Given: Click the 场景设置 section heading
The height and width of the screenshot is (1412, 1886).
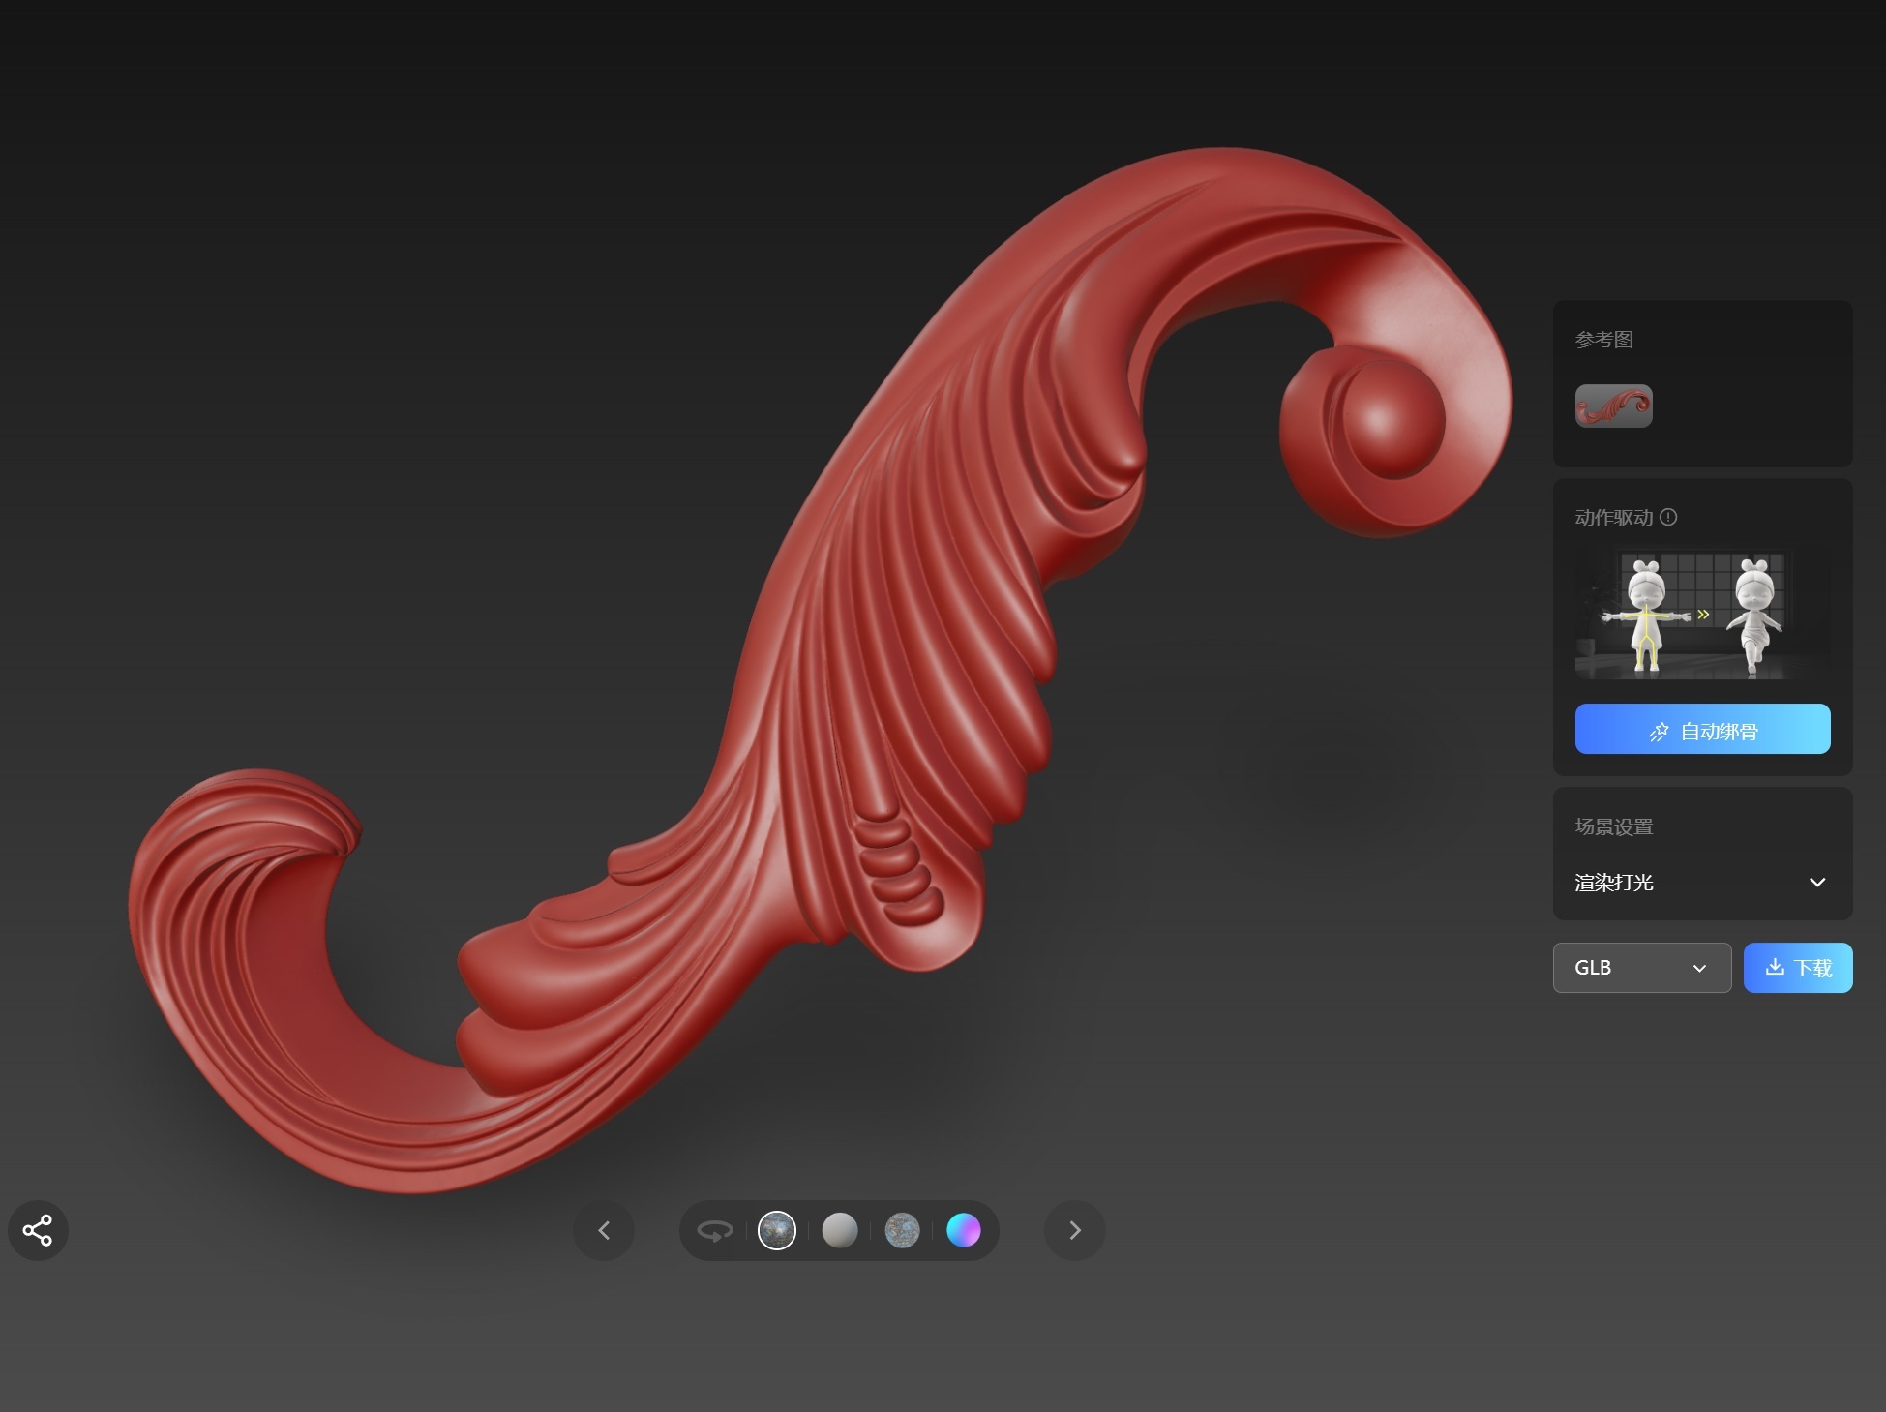Looking at the screenshot, I should coord(1613,826).
